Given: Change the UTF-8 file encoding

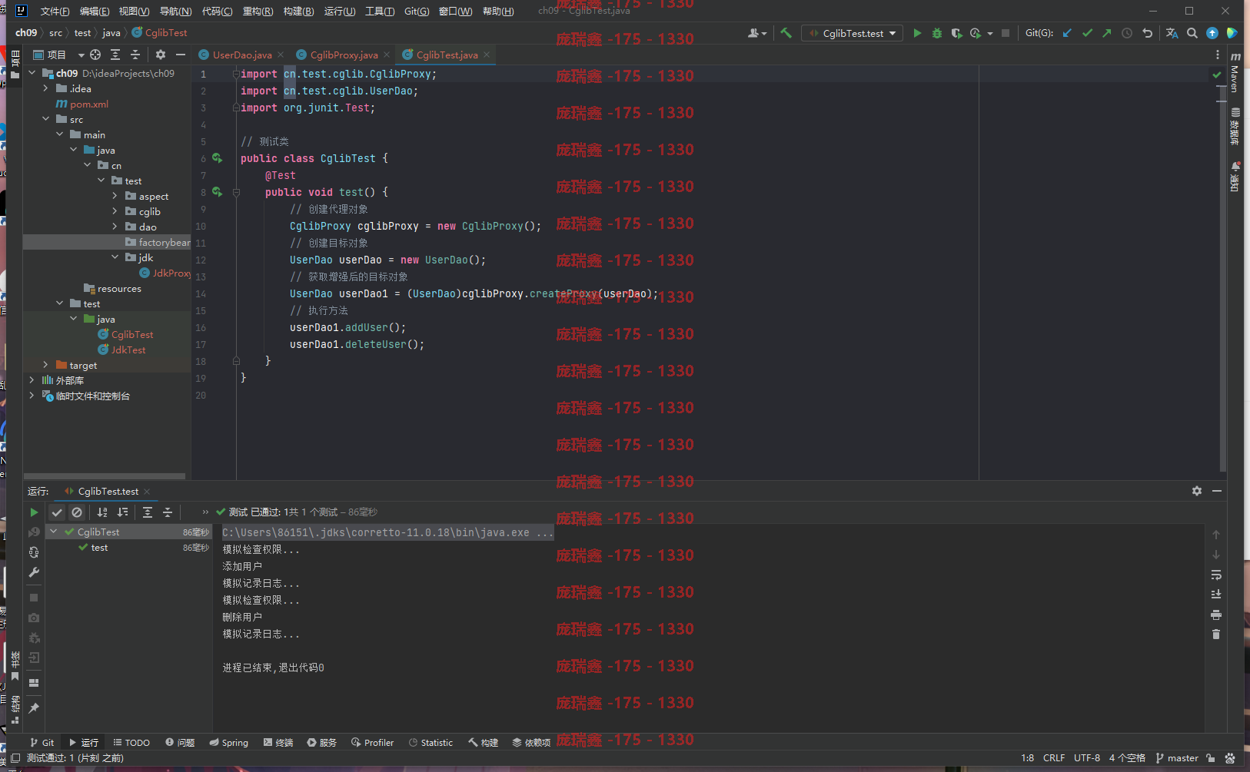Looking at the screenshot, I should pyautogui.click(x=1087, y=758).
